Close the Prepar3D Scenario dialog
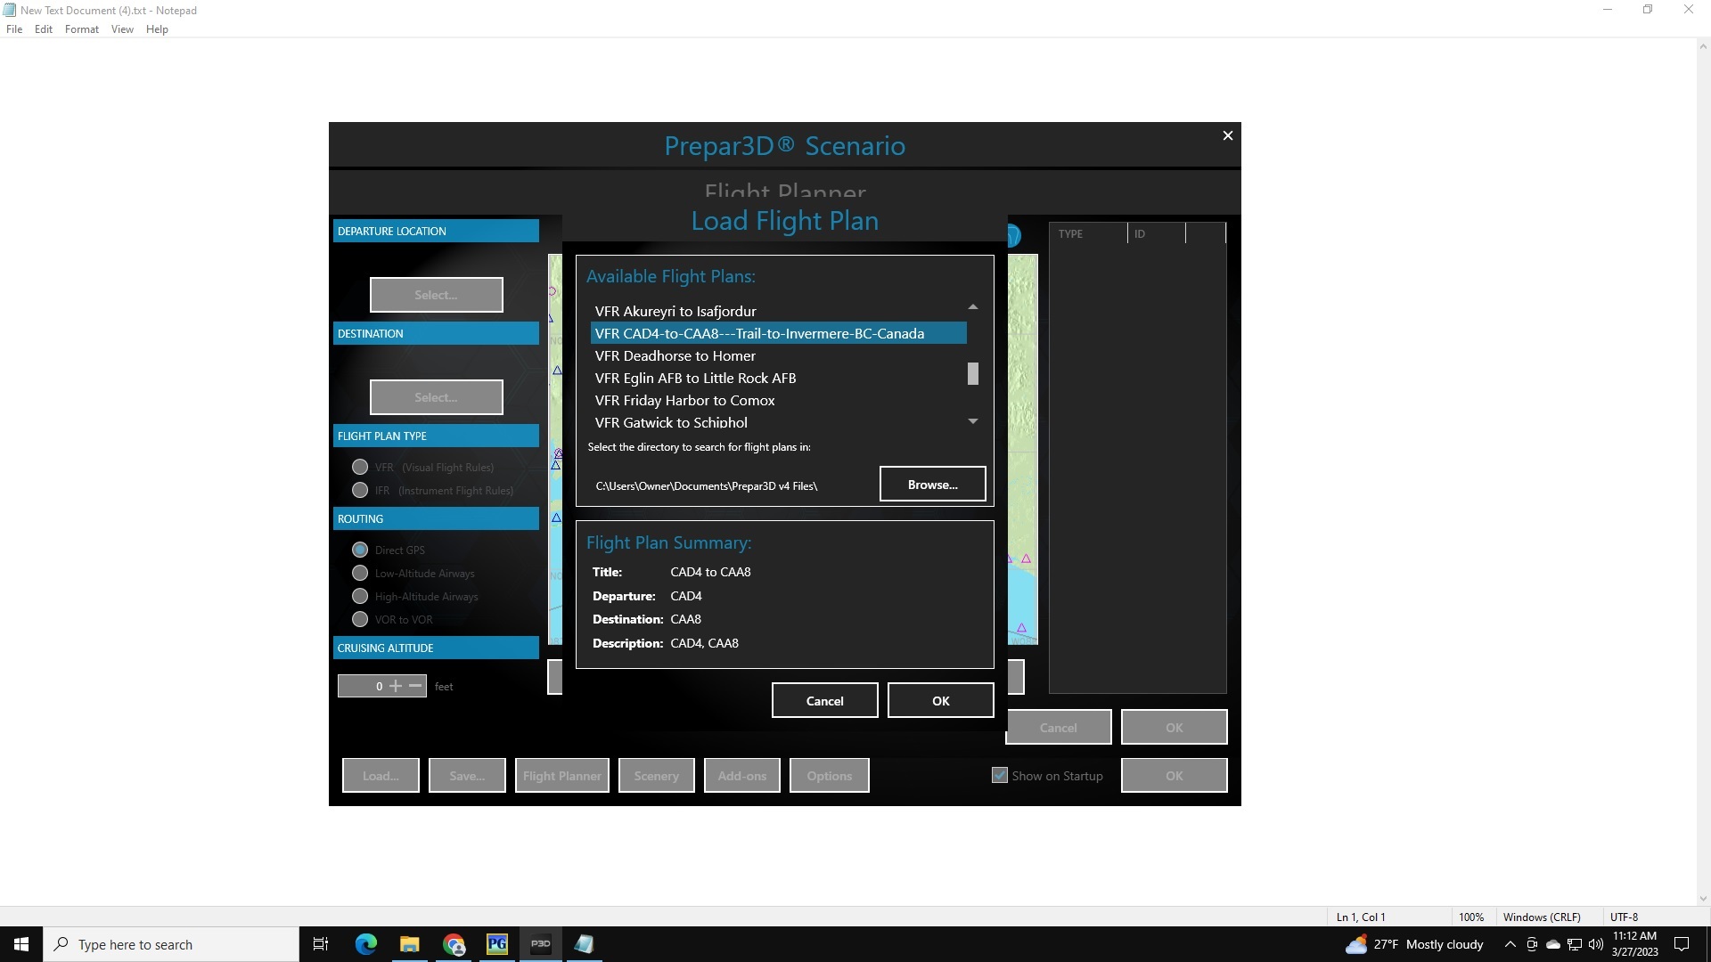 click(x=1227, y=135)
